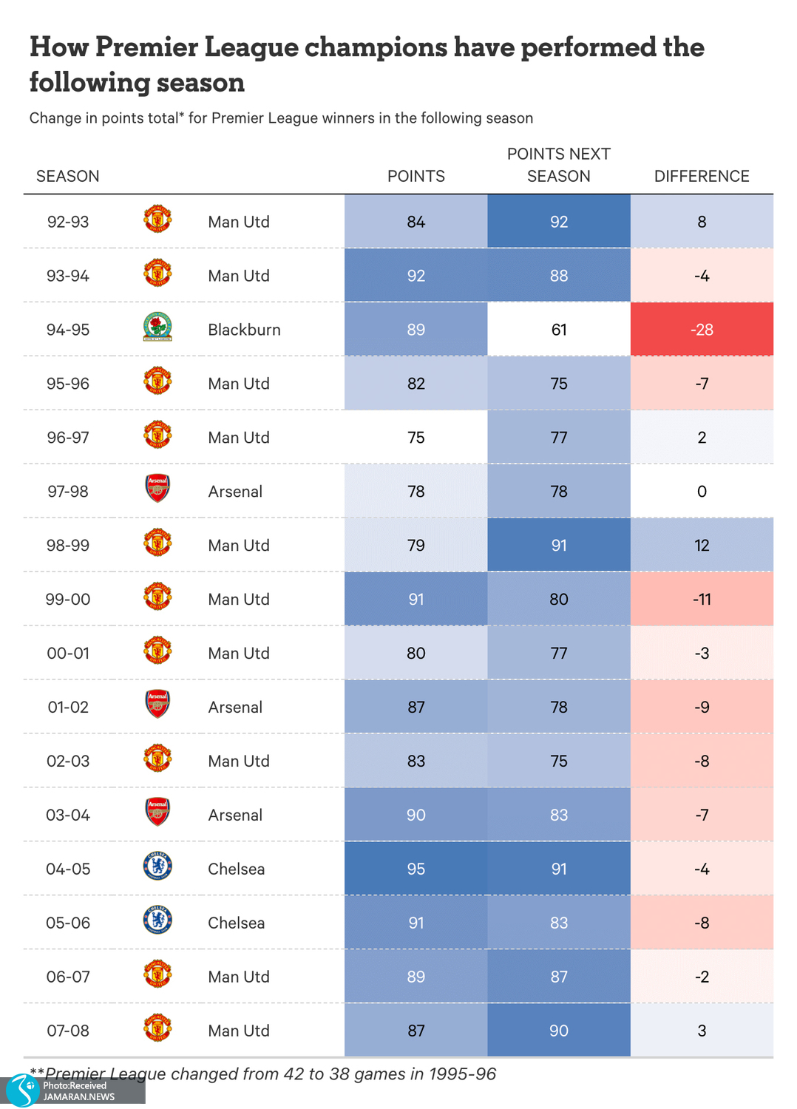797x1109 pixels.
Task: Click the Arsenal crest in the 01-02 row
Action: point(157,704)
